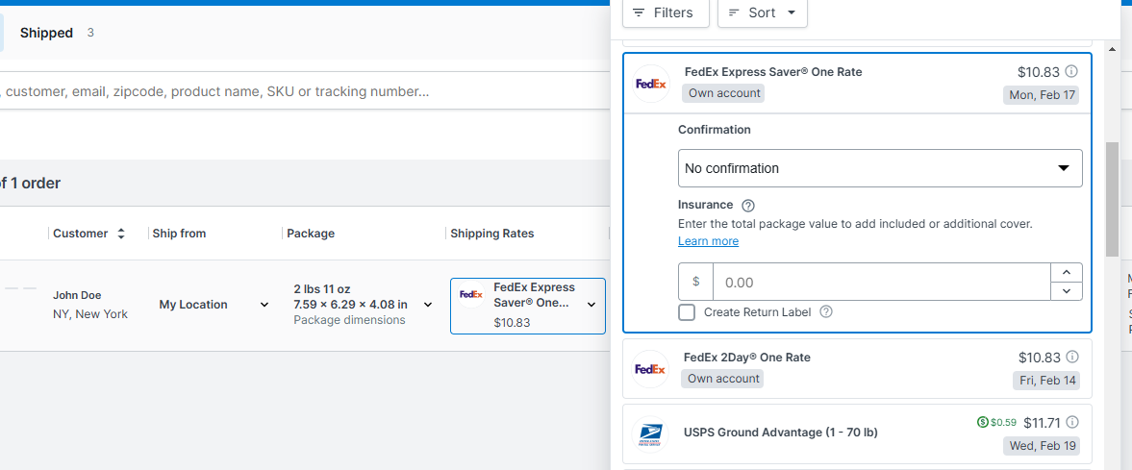
Task: Click the Wed, Feb 19 delivery date badge
Action: (x=1042, y=445)
